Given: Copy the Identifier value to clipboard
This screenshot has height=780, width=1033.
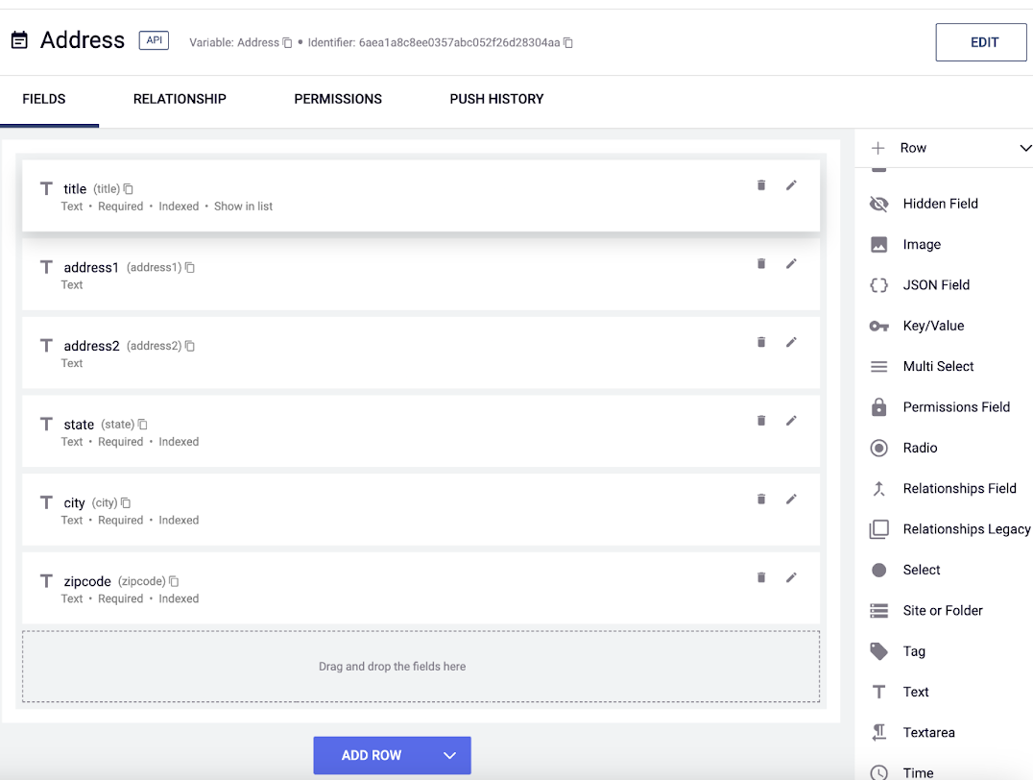Looking at the screenshot, I should (x=568, y=43).
